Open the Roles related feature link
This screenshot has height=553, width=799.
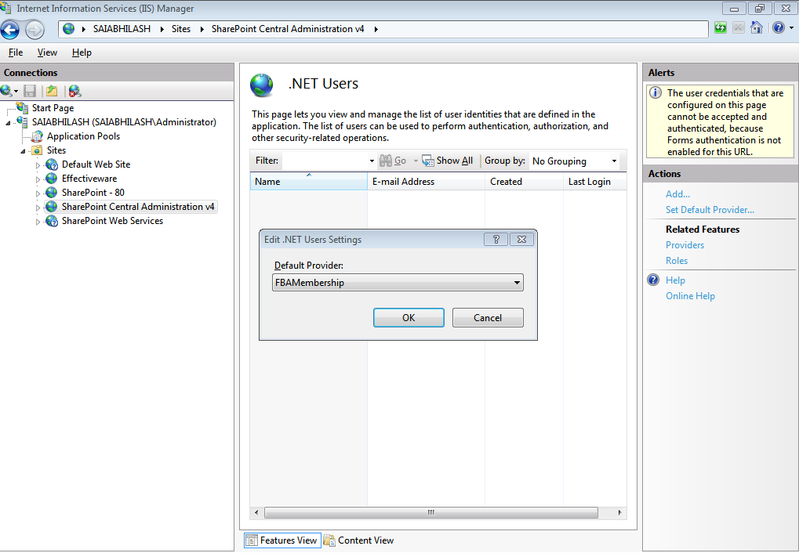(677, 261)
